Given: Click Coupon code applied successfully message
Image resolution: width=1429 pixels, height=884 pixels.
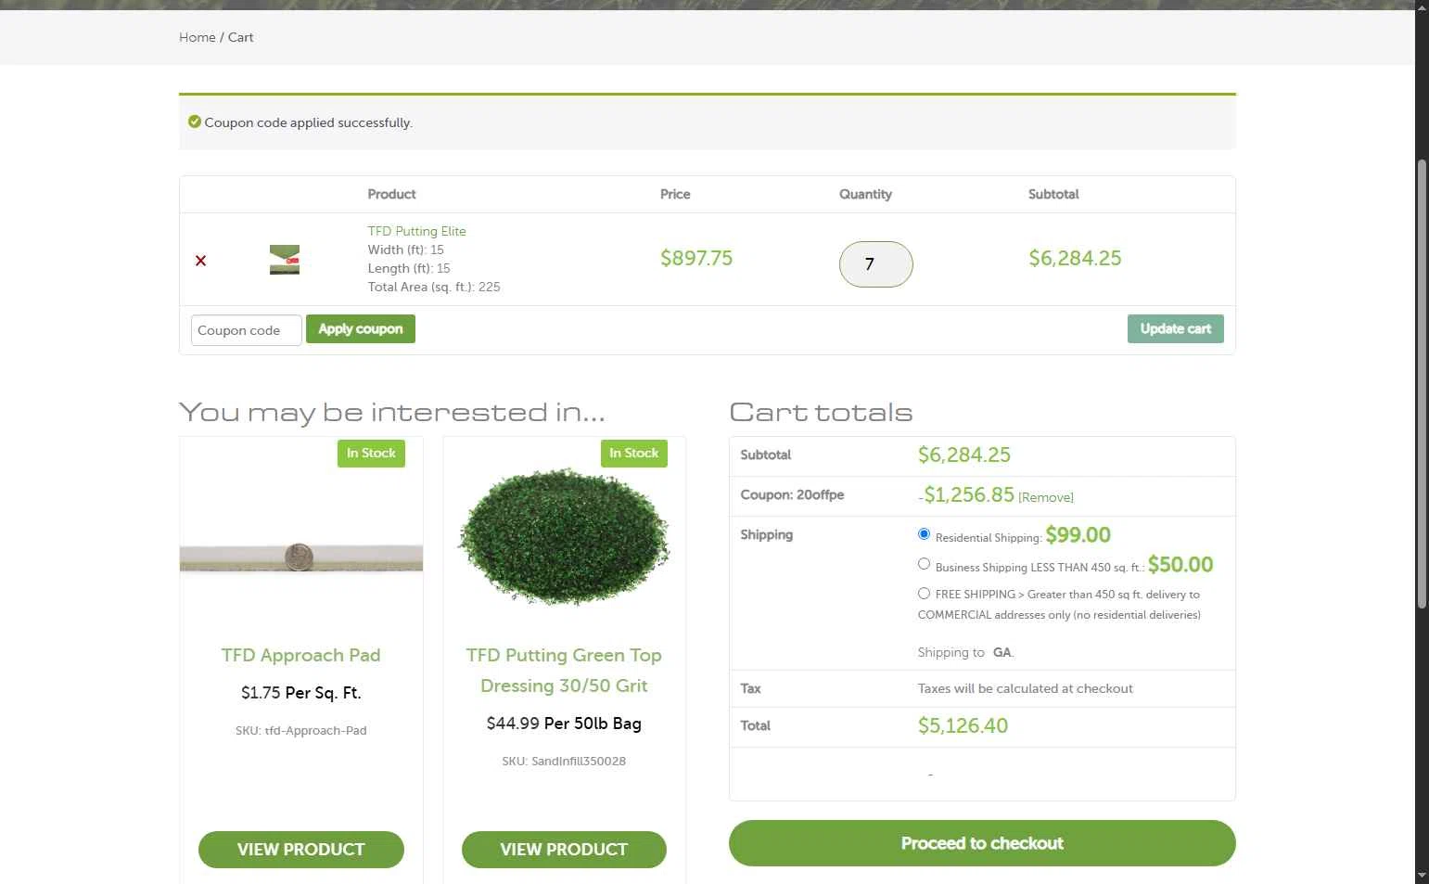Looking at the screenshot, I should [308, 122].
